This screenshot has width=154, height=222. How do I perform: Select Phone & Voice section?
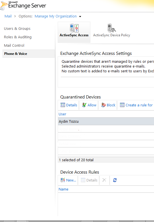tap(29, 54)
